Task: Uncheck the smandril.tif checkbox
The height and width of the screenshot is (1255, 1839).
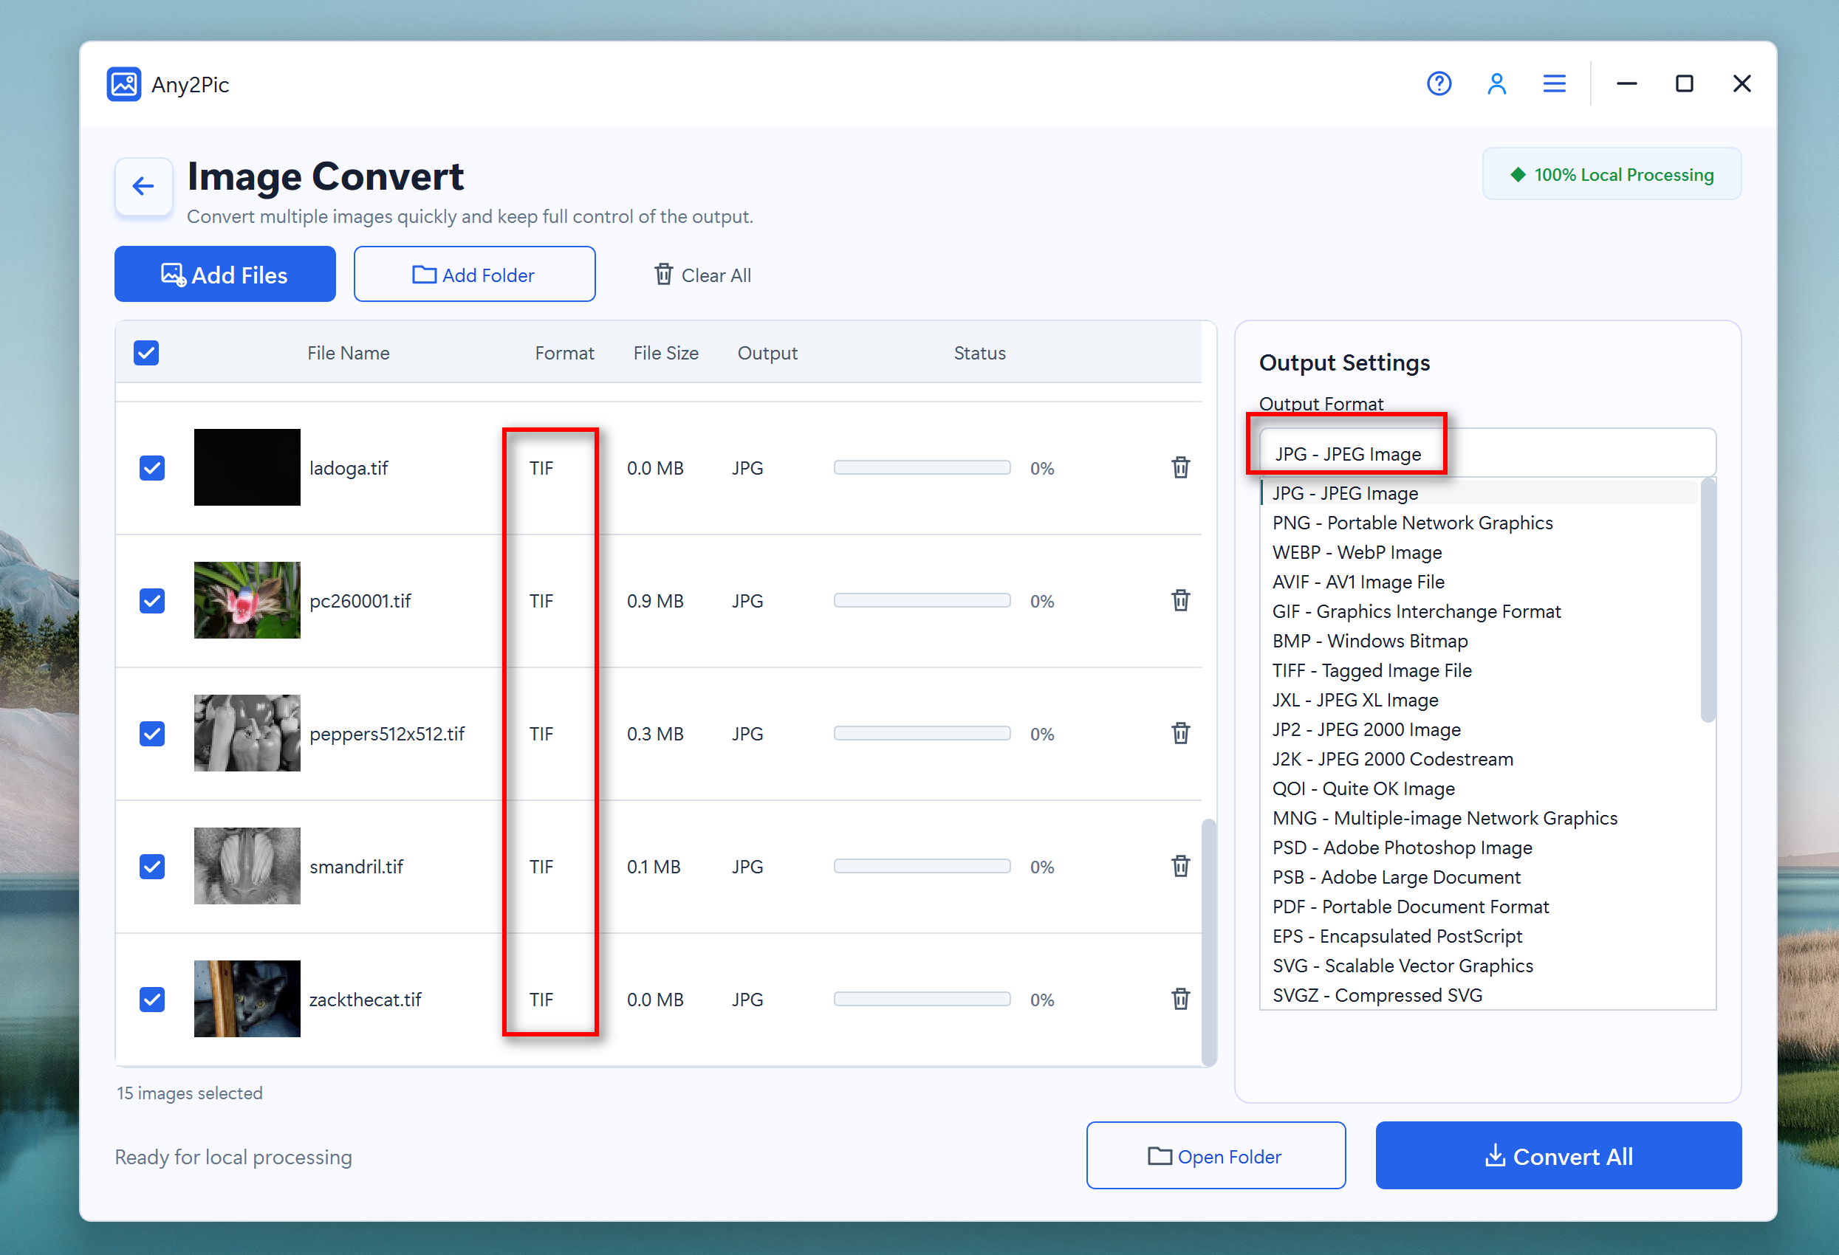Action: point(152,867)
